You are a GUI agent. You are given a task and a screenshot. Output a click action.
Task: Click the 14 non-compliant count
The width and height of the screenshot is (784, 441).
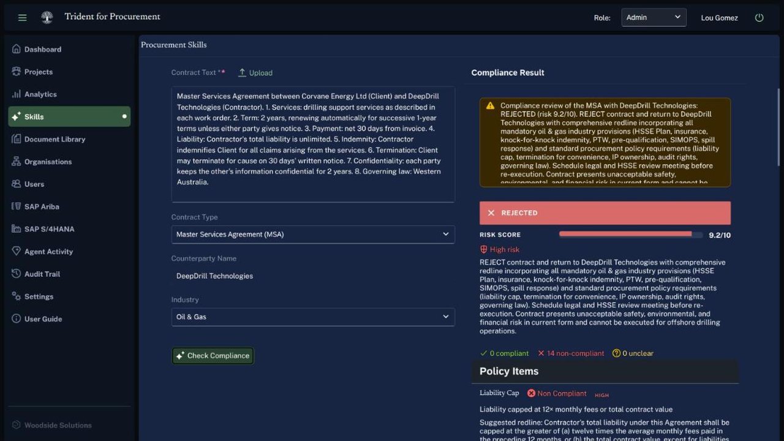pos(571,353)
